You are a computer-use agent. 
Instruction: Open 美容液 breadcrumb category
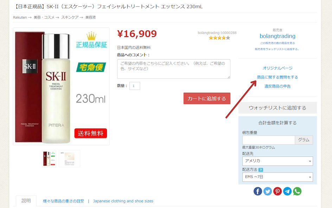pyautogui.click(x=91, y=18)
